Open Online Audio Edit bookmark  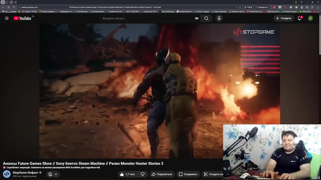(254, 11)
